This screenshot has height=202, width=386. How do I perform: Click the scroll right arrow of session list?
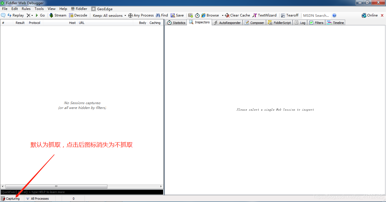point(161,187)
